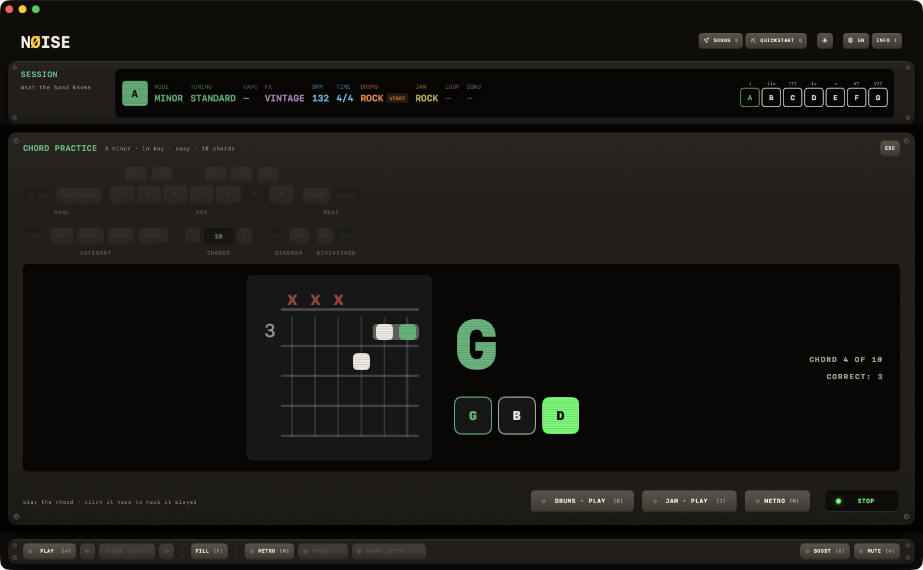Open the session Mode value MINOR
This screenshot has height=570, width=923.
[168, 99]
